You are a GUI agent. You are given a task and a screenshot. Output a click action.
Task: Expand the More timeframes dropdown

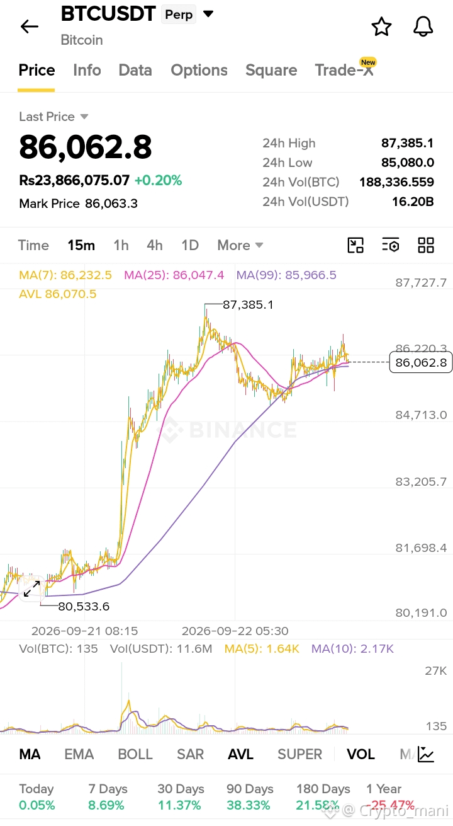coord(240,245)
